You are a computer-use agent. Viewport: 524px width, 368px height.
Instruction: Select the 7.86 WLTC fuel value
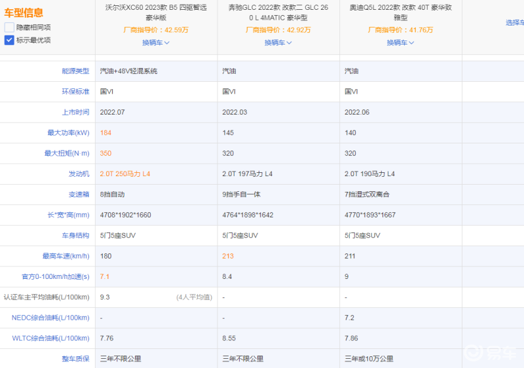(351, 339)
